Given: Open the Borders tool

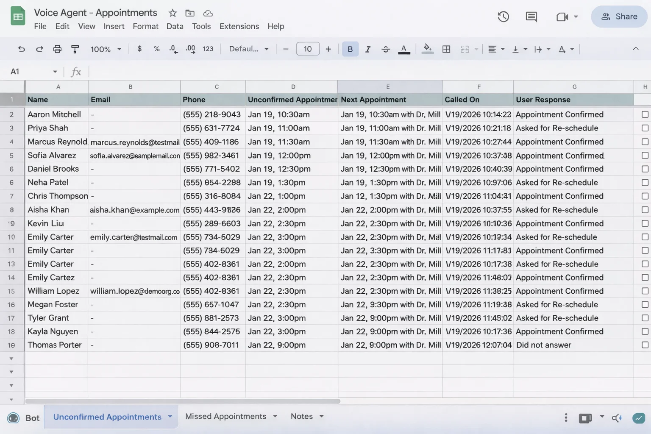Looking at the screenshot, I should click(x=446, y=49).
